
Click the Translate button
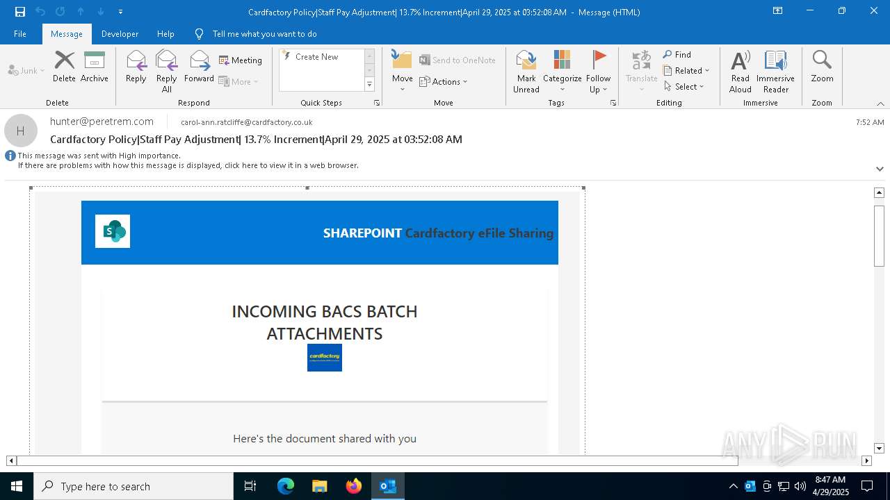pyautogui.click(x=641, y=72)
